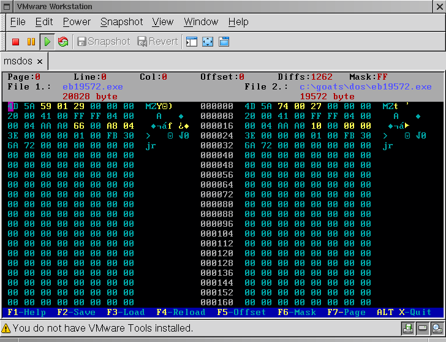Click the 'MZt' ASCII text in File 2

click(390, 107)
